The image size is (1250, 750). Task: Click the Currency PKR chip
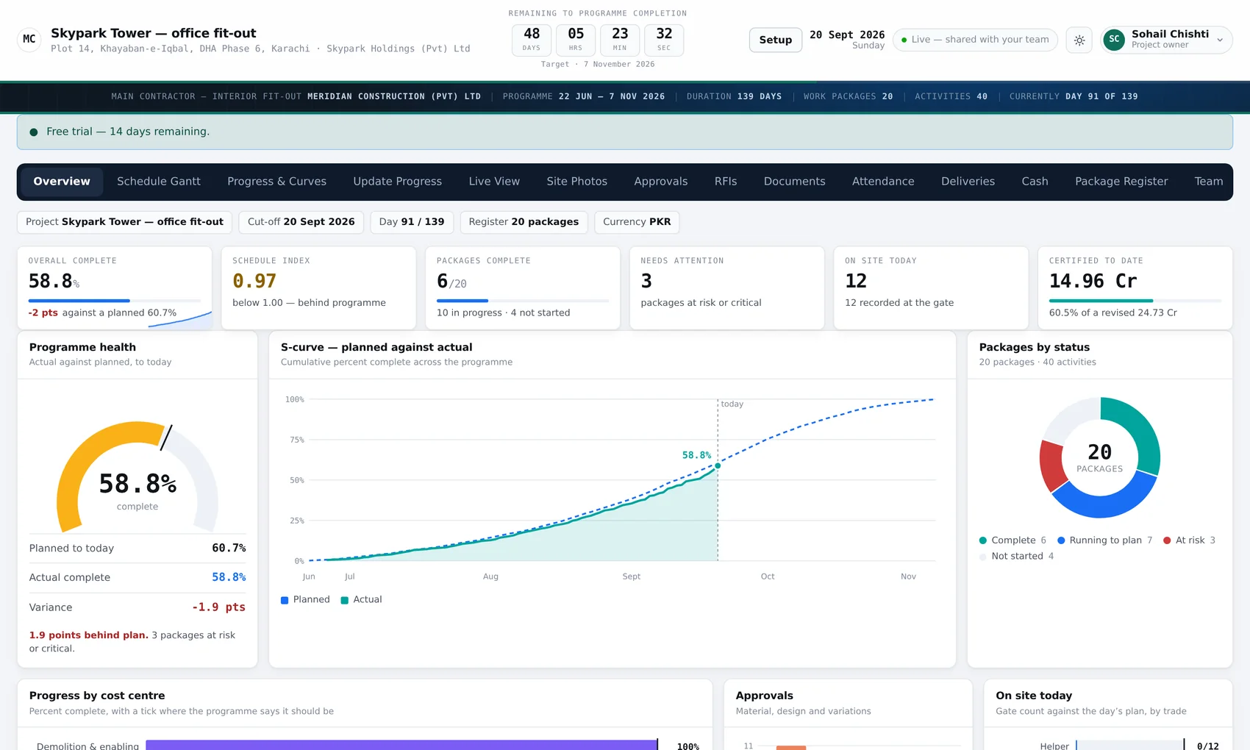pyautogui.click(x=637, y=222)
